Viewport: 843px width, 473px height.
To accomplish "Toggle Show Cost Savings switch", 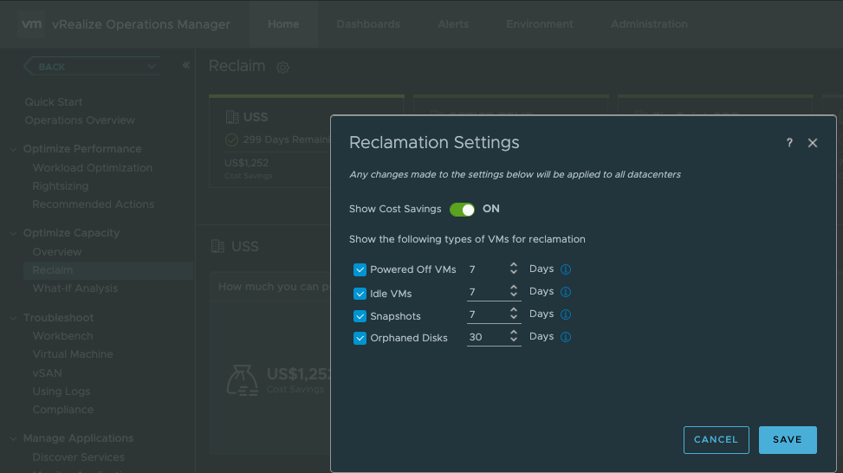I will point(463,209).
